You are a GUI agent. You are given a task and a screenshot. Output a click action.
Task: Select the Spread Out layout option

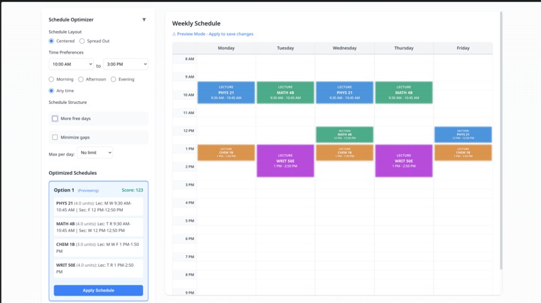(x=82, y=41)
